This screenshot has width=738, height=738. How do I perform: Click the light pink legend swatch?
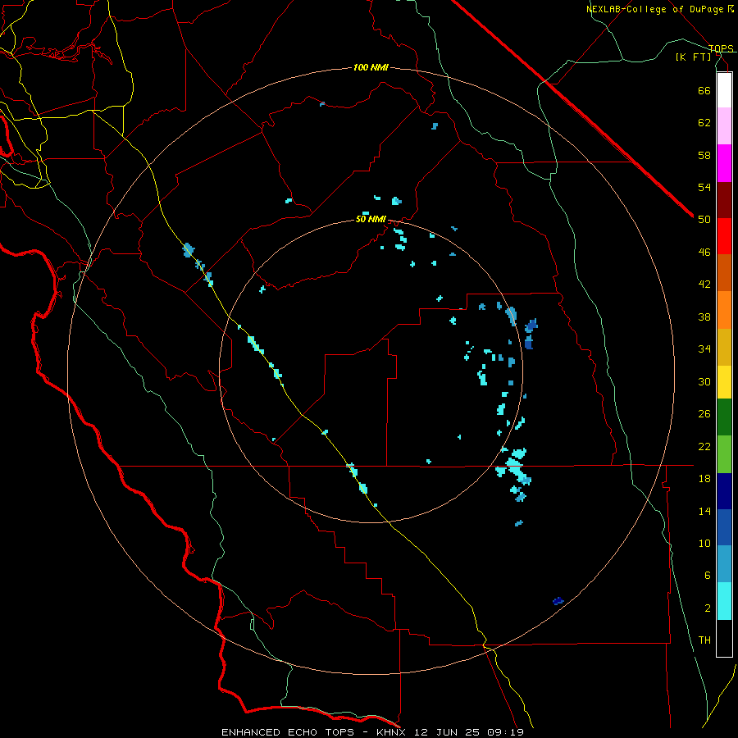coord(724,126)
